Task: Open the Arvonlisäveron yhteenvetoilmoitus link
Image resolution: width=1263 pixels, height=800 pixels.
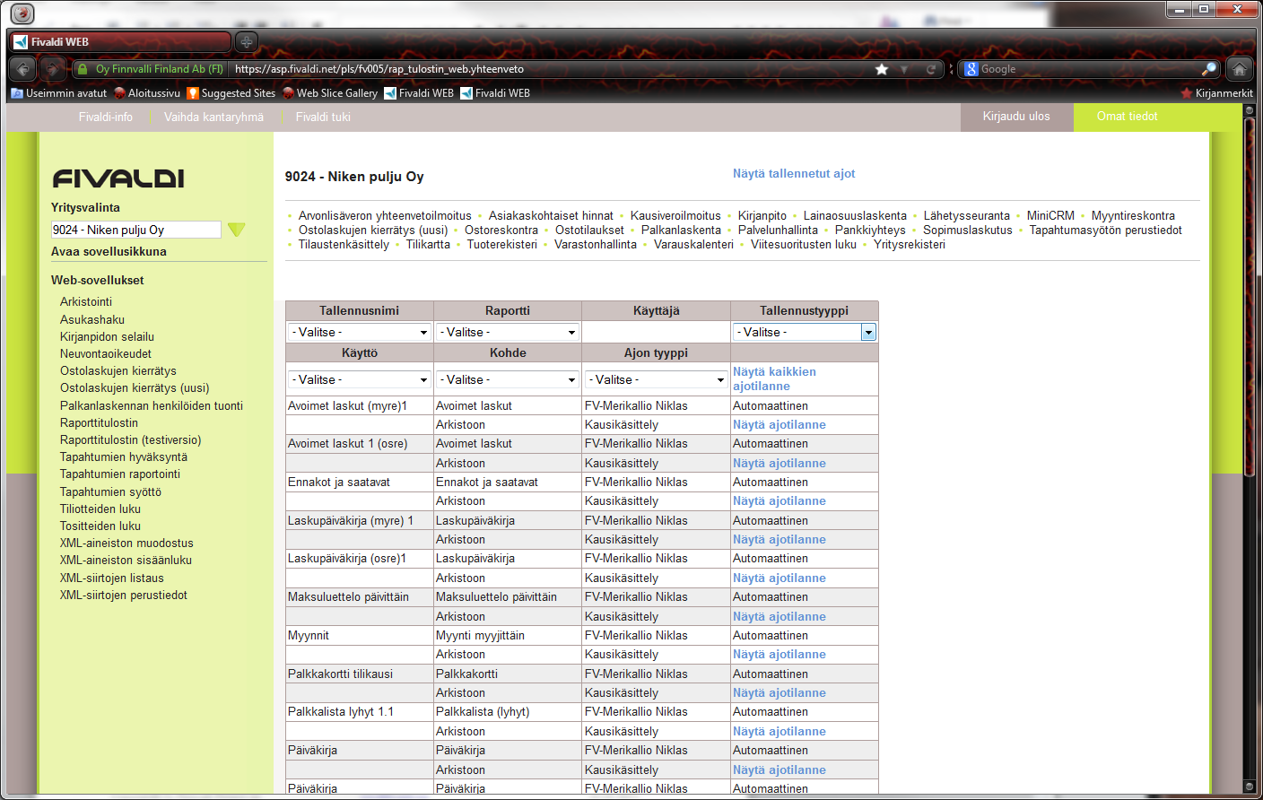Action: point(385,215)
